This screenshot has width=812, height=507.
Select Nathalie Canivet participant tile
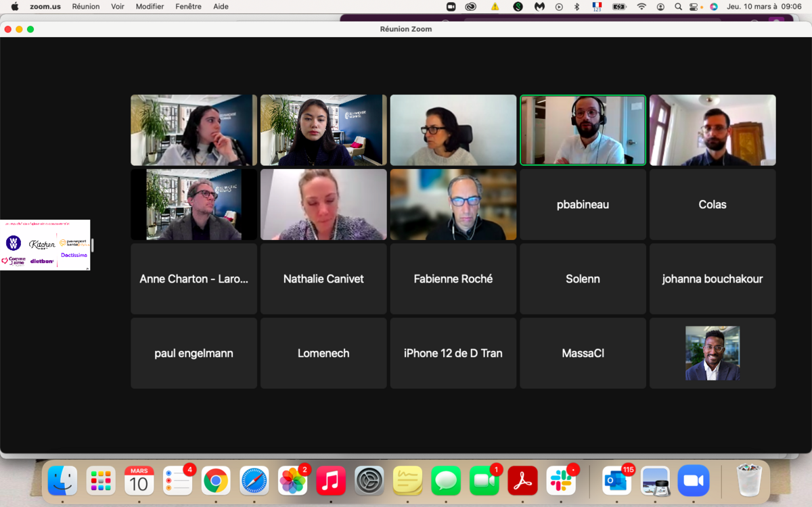323,279
